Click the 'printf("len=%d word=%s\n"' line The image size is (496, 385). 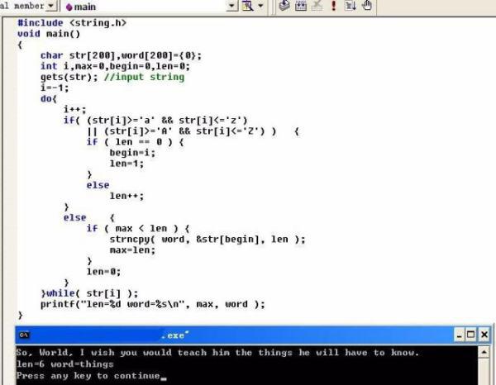tap(153, 304)
